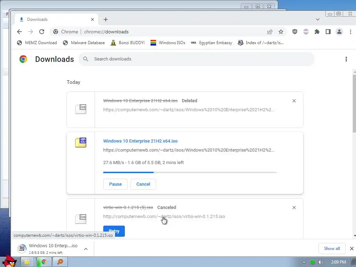Click the green network tray icon
This screenshot has width=356, height=267.
[x=313, y=262]
